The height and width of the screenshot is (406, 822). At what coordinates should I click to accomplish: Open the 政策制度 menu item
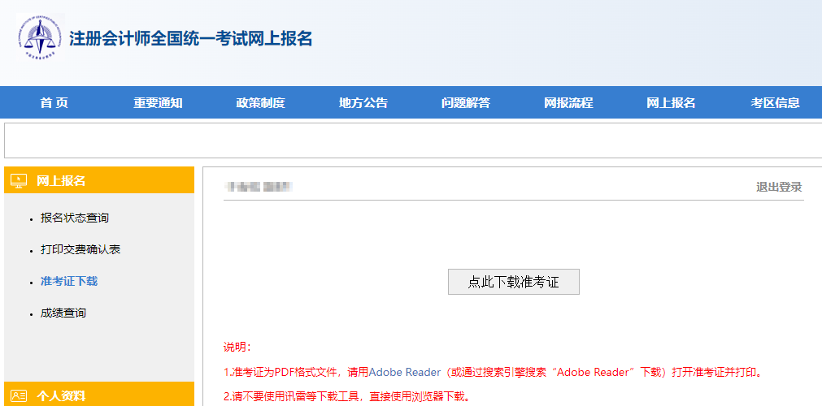260,102
